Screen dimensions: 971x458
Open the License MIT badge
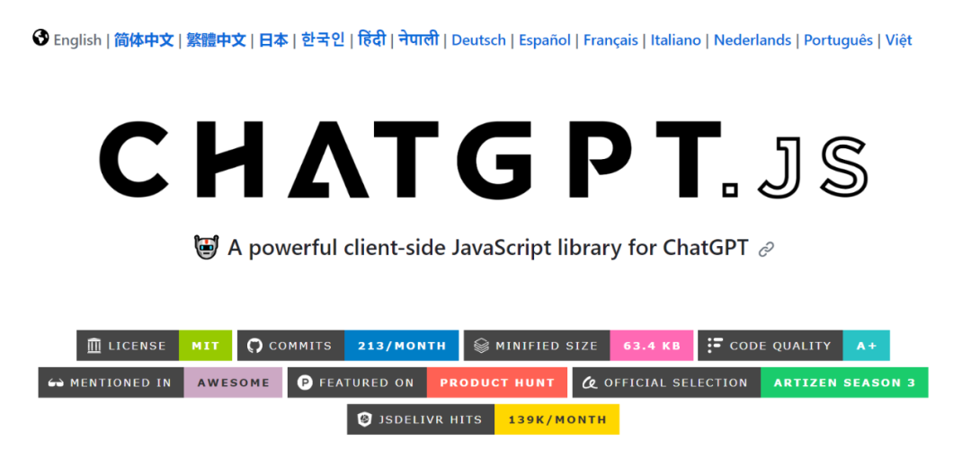point(155,346)
